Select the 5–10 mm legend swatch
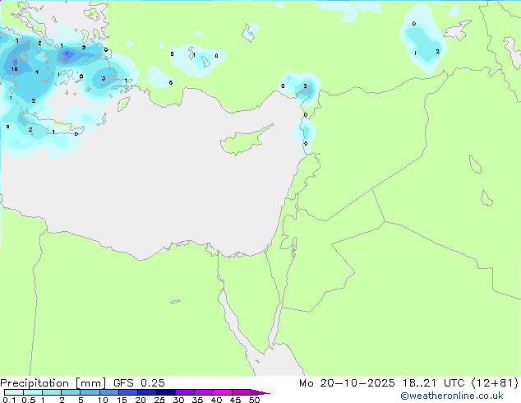Viewport: 521px width, 403px height. click(90, 392)
